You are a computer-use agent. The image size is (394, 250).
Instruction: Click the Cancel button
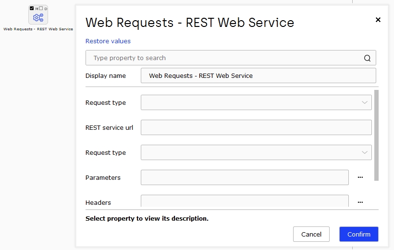[x=311, y=234]
